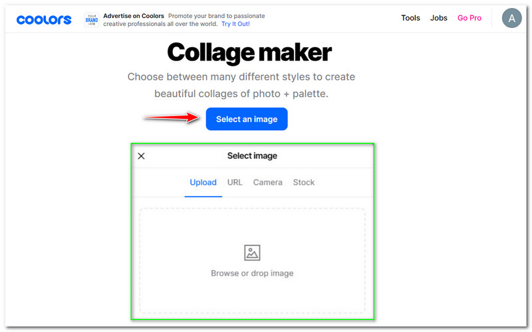532x332 pixels.
Task: Open the Stock tab
Action: pos(304,183)
